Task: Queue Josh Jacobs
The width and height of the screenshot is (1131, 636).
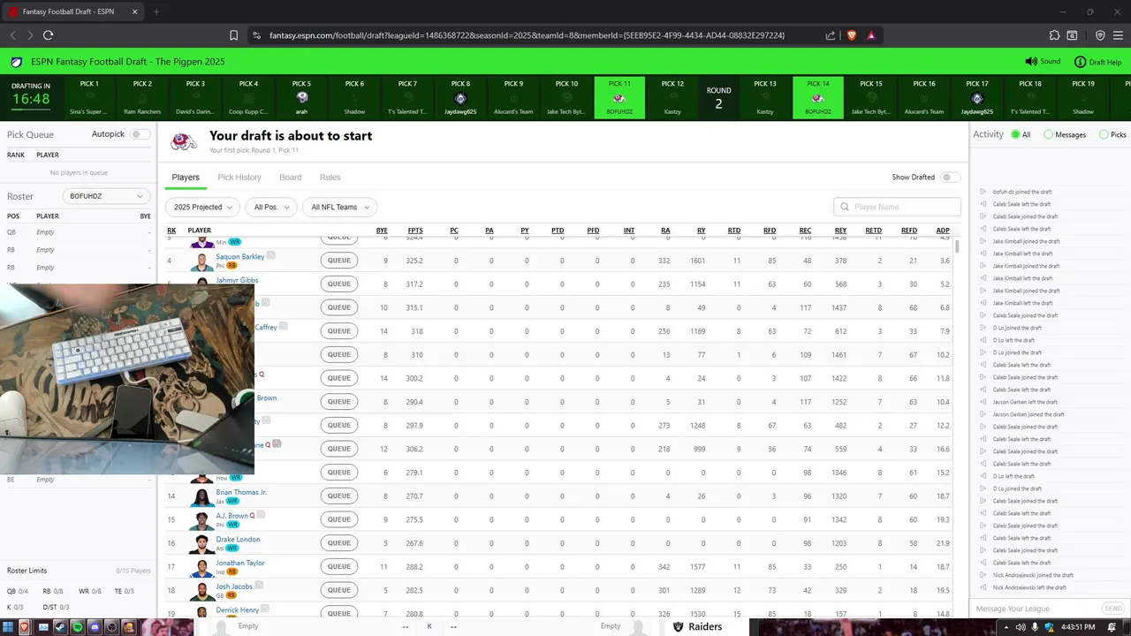Action: click(339, 590)
